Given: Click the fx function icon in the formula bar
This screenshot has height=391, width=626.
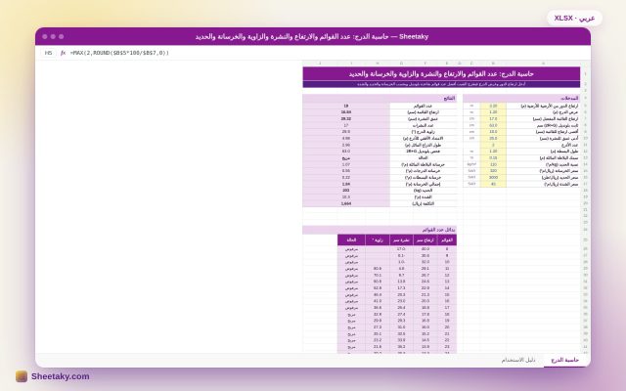Looking at the screenshot, I should click(63, 53).
